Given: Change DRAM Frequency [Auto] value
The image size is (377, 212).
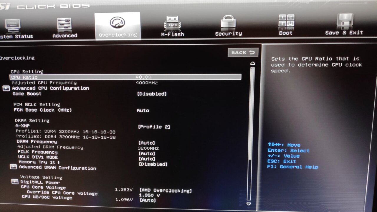Looking at the screenshot, I should 147,143.
